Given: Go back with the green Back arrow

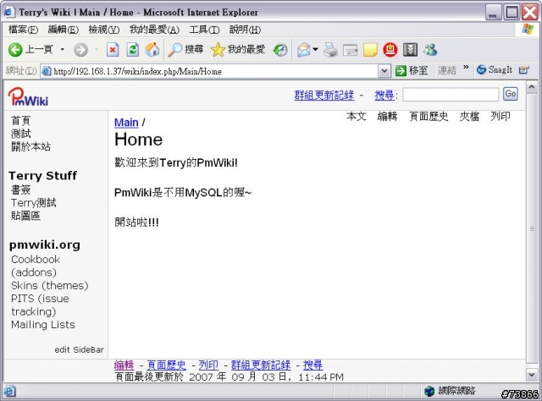Looking at the screenshot, I should pyautogui.click(x=15, y=50).
